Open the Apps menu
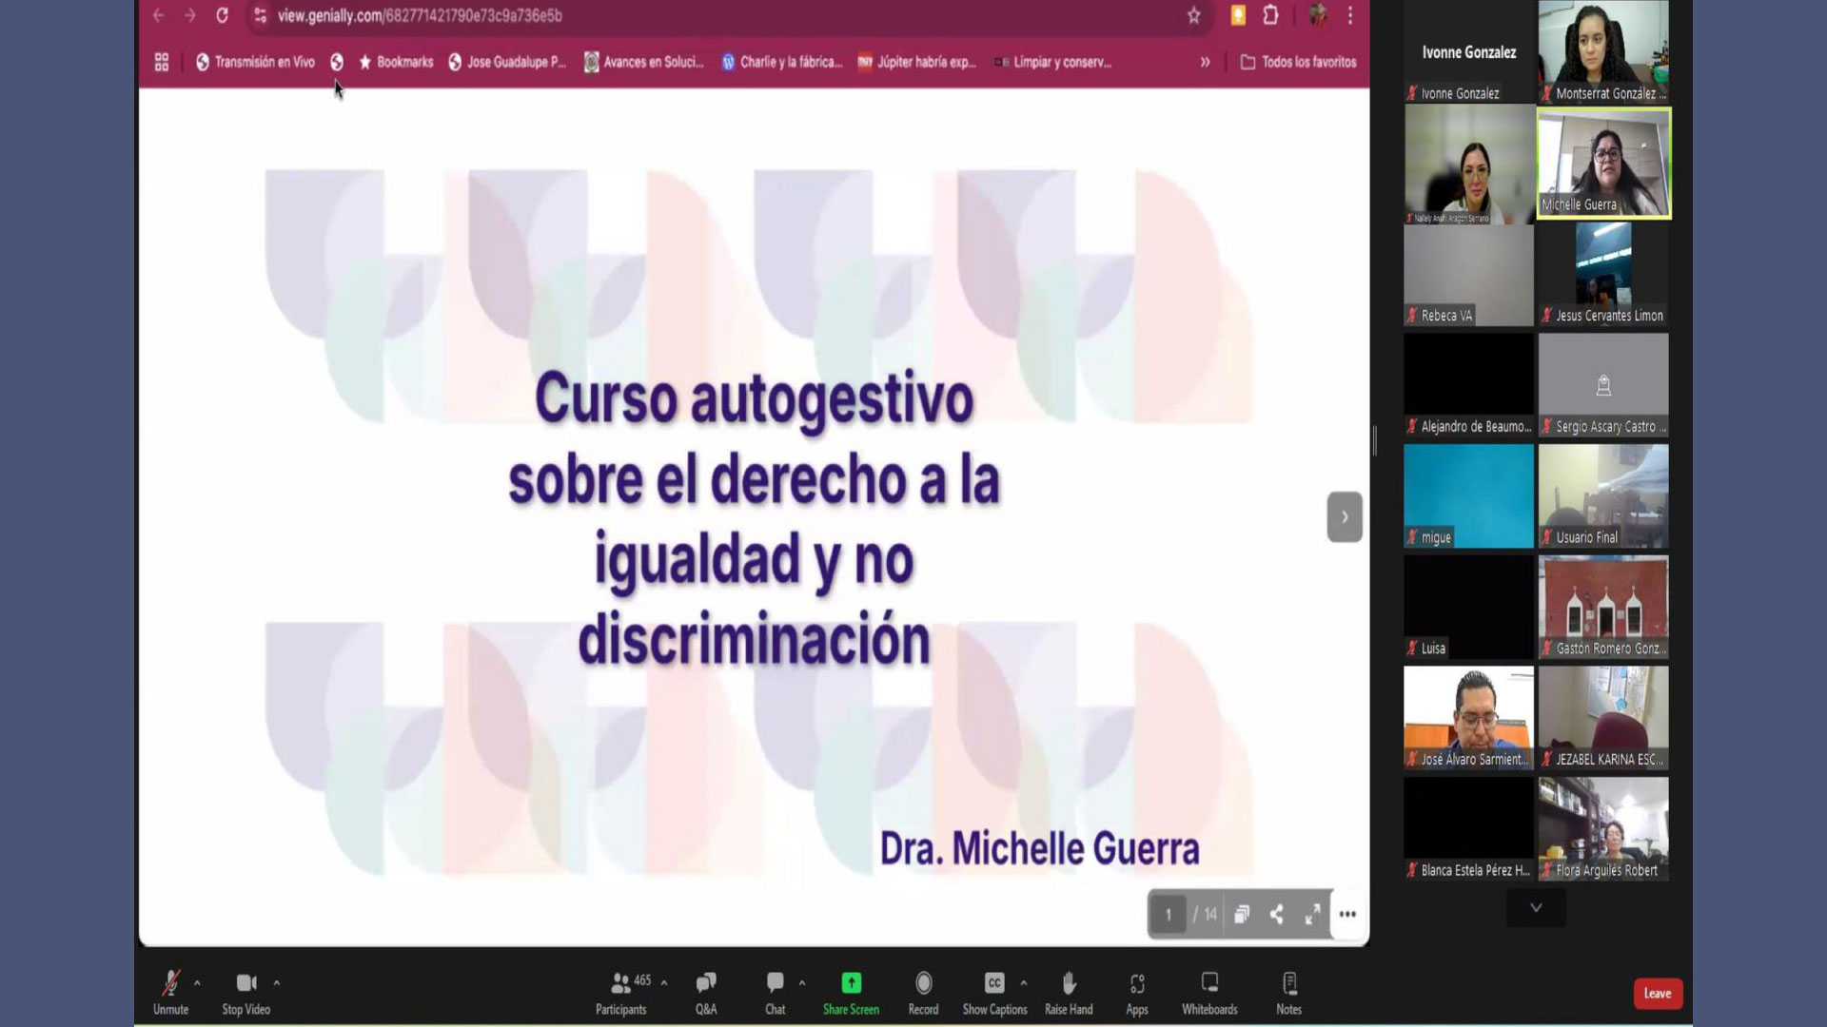 (x=1137, y=985)
